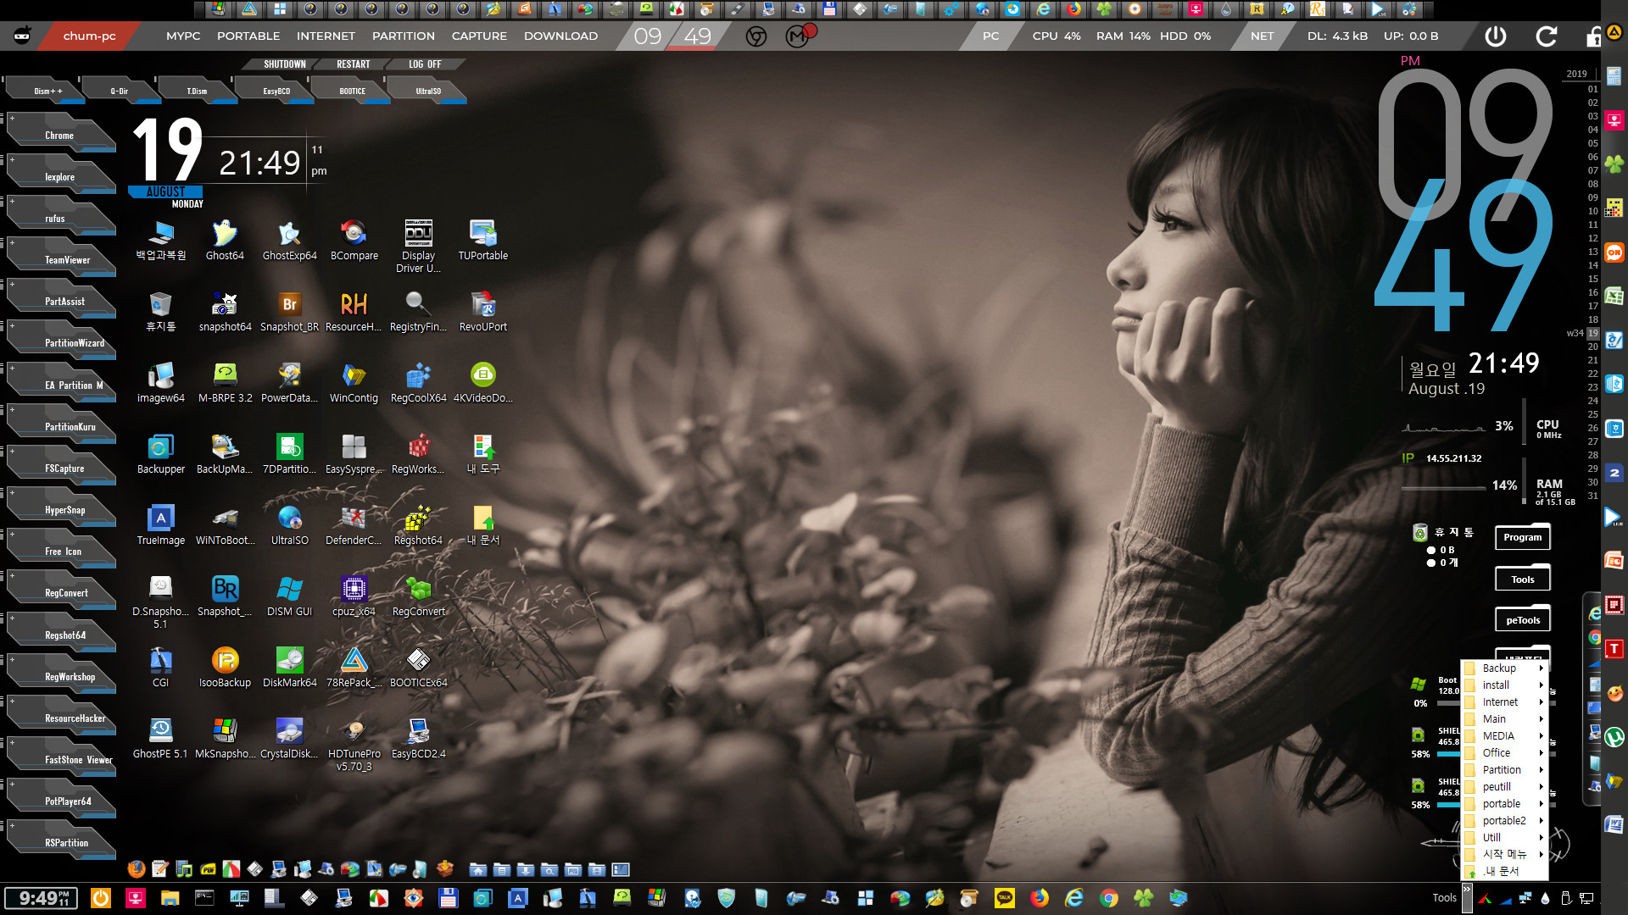Click the SHUTDOWN button
The width and height of the screenshot is (1628, 915).
pos(284,64)
